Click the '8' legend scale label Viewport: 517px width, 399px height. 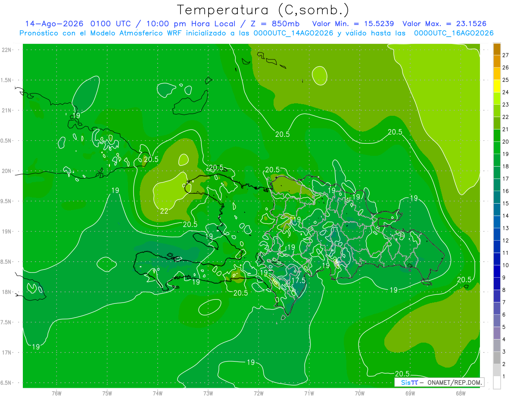504,290
